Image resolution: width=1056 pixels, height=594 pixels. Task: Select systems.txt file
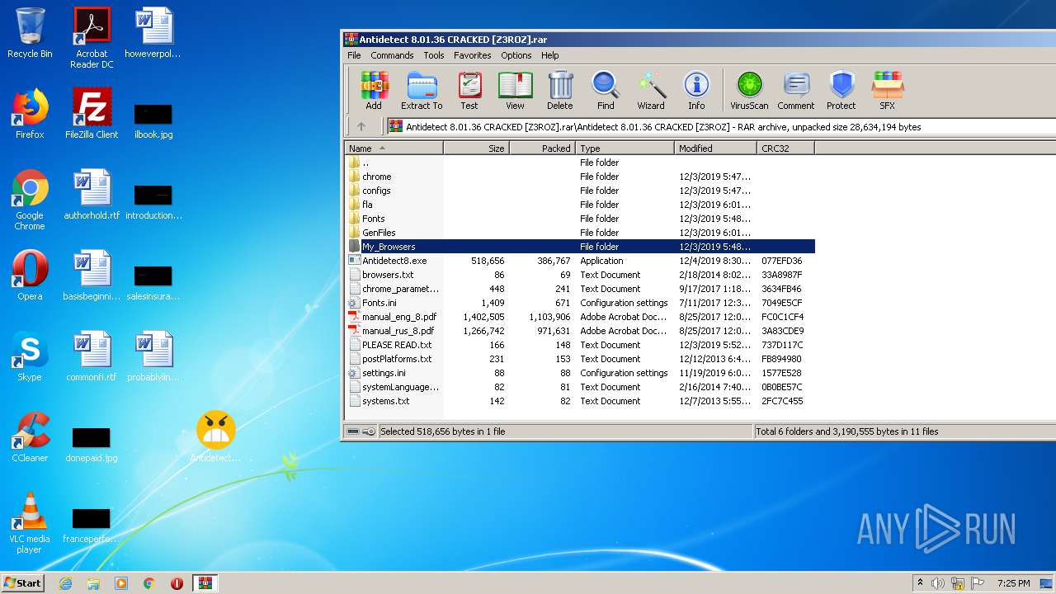[x=579, y=401]
